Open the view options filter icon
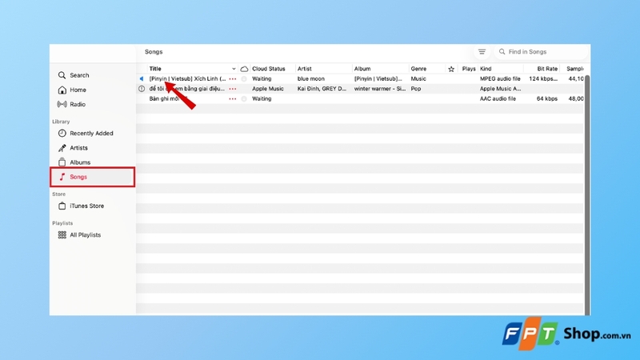 point(482,52)
